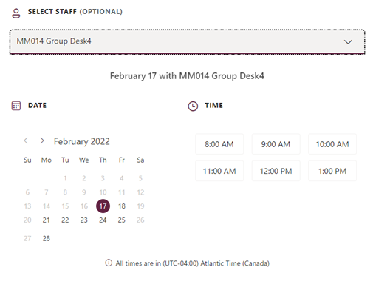Go to previous month arrow

(x=26, y=141)
